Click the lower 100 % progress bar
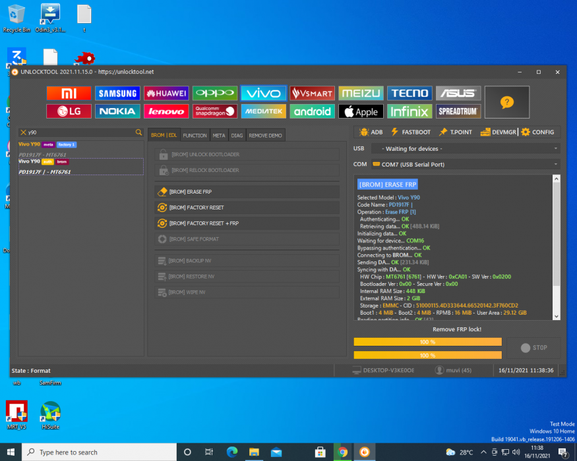 (x=427, y=355)
